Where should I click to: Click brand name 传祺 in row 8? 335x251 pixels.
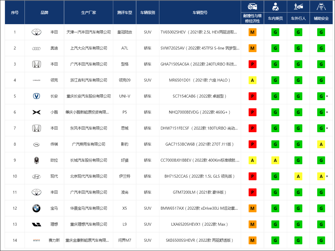(x=54, y=144)
